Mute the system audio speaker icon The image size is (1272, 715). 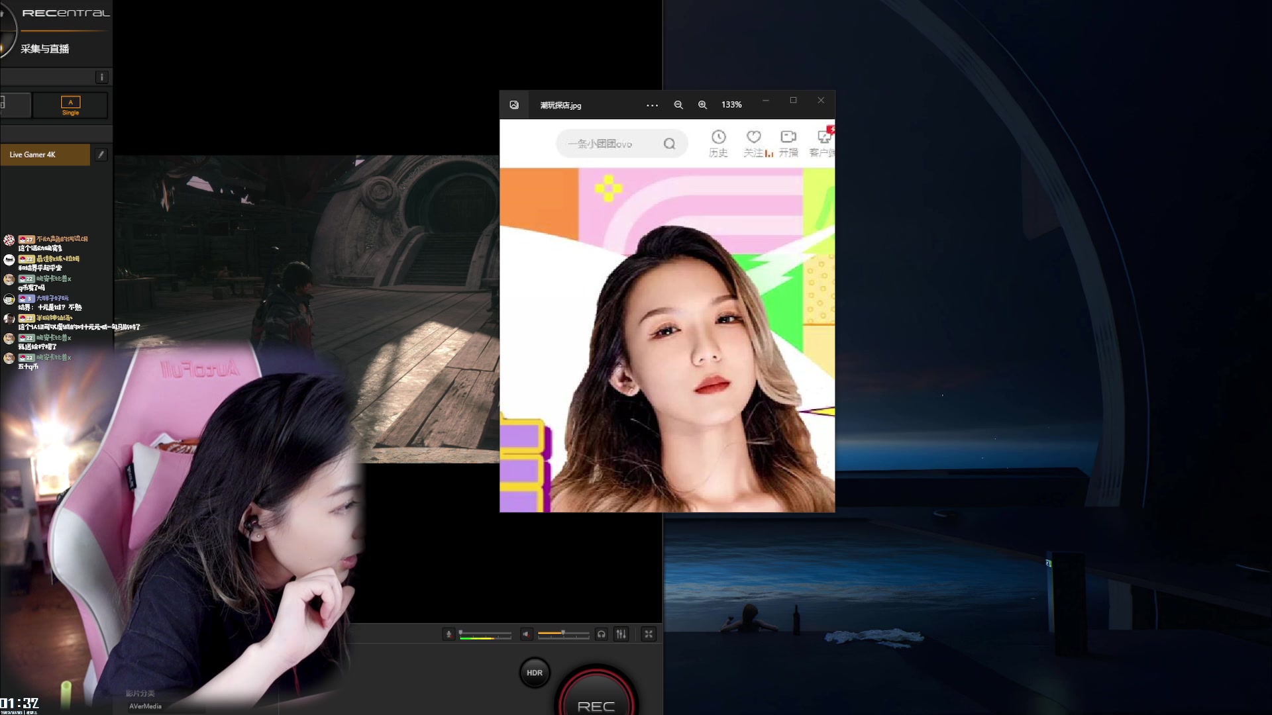coord(526,634)
